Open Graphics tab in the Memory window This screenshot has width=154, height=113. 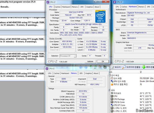[x=89, y=73]
